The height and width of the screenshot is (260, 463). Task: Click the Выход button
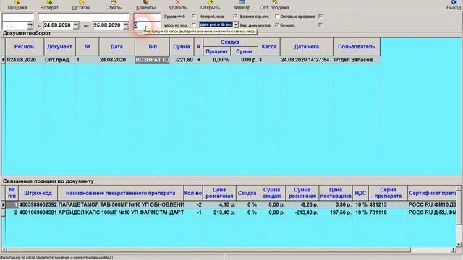click(454, 5)
